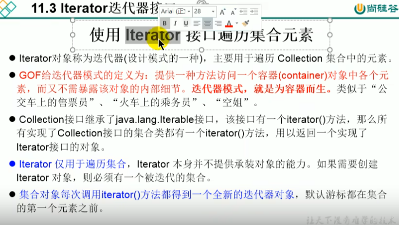399x225 pixels.
Task: Pick the Format Painter brush
Action: tap(246, 23)
